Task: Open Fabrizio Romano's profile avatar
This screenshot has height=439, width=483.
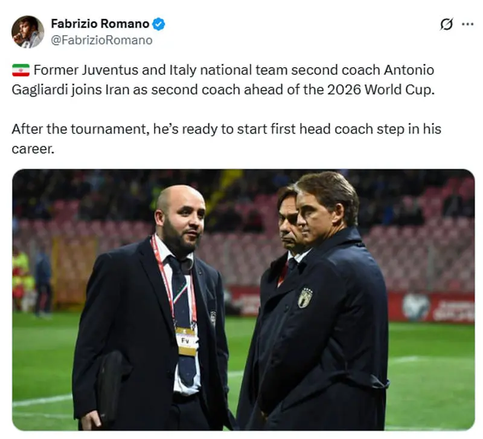Action: point(28,32)
